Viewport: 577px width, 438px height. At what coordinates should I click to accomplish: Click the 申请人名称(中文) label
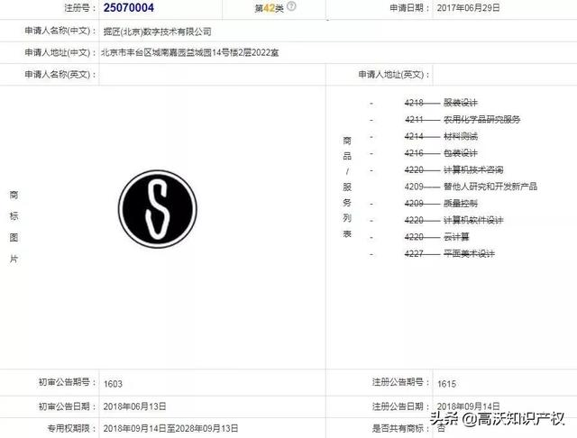(x=60, y=31)
